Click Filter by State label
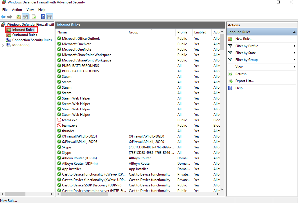This screenshot has height=203, width=298. coord(245,53)
